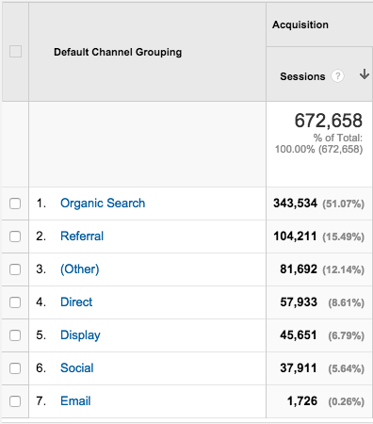
Task: Toggle the select-all checkbox in header
Action: pos(15,52)
